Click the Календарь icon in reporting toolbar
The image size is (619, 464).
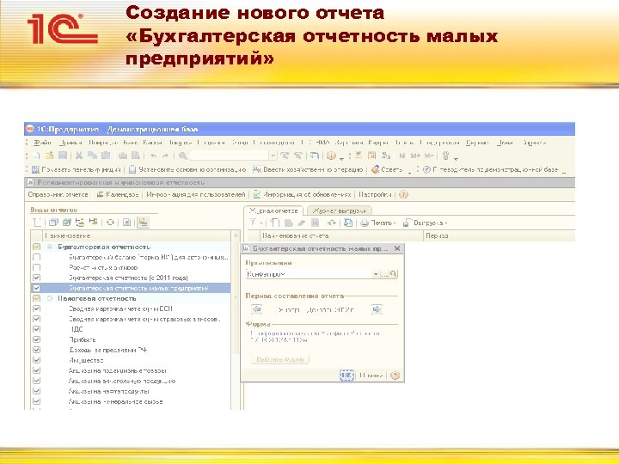(x=101, y=194)
